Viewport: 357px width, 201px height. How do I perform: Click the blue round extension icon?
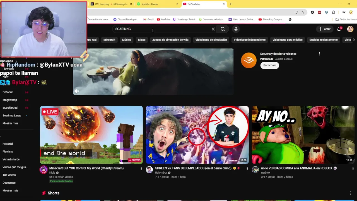[326, 12]
